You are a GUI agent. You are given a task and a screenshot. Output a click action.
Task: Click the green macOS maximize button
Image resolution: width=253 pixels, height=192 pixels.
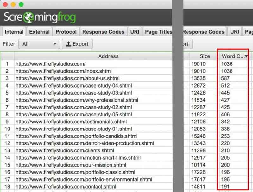coord(21,4)
